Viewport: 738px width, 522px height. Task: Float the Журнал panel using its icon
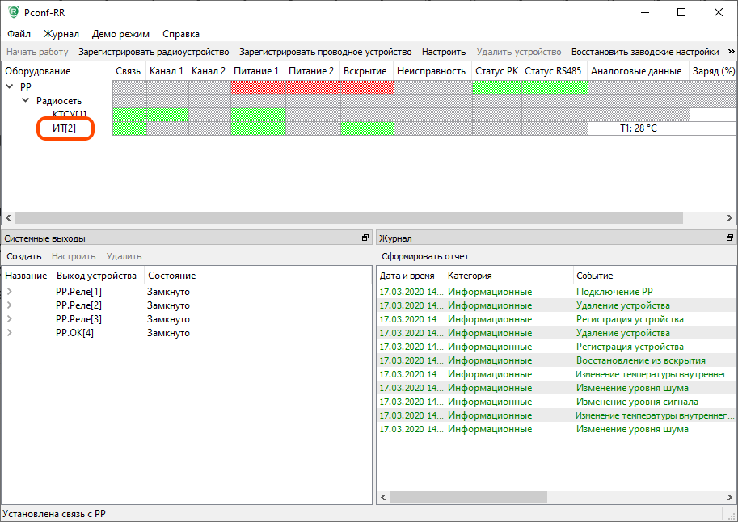730,238
